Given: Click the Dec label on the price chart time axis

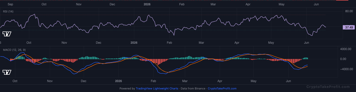Looking at the screenshot, I should [x=112, y=4].
